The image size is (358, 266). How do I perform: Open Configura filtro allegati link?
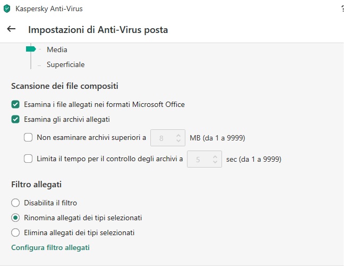[50, 247]
